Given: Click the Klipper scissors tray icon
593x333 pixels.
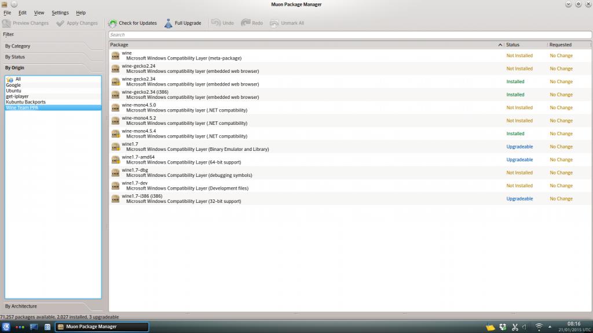Looking at the screenshot, I should coord(515,327).
